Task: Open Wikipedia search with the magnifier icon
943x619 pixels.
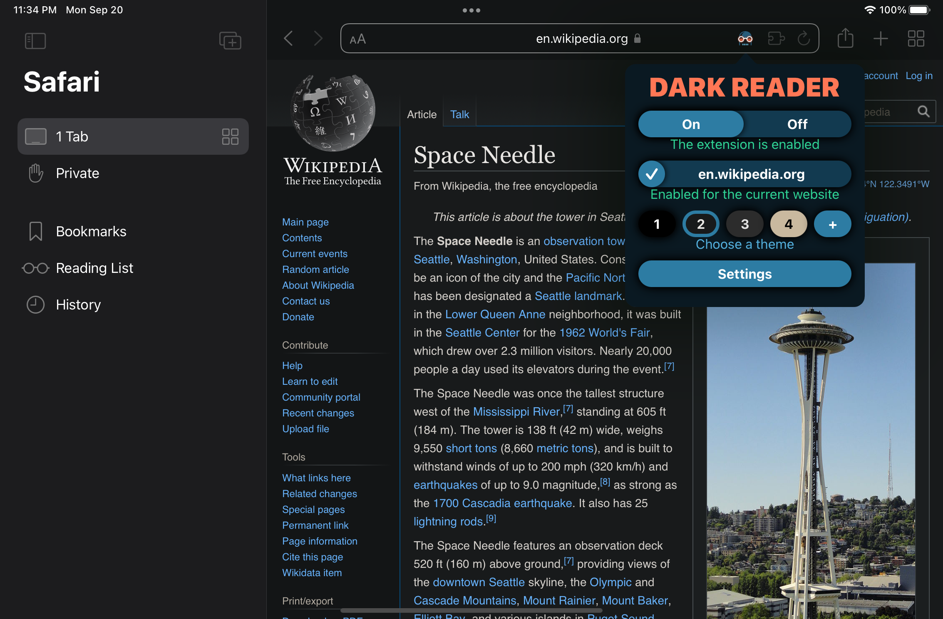Action: 924,111
